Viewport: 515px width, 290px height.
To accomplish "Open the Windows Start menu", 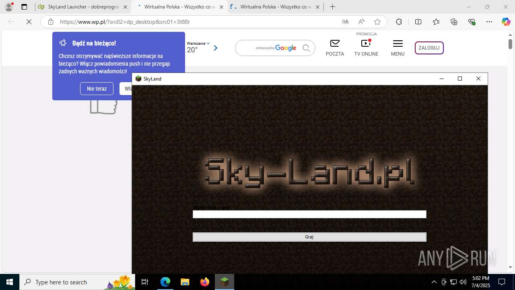I will [10, 282].
